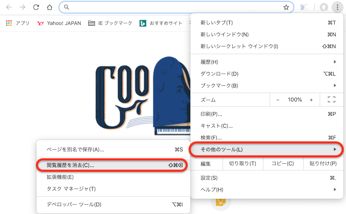Select 新しいウインドウ(N)
346x214 pixels.
pos(268,35)
